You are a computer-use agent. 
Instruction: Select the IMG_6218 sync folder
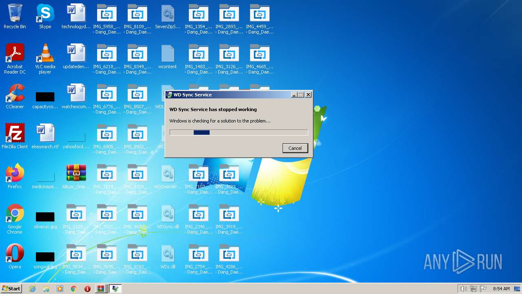pos(106,59)
